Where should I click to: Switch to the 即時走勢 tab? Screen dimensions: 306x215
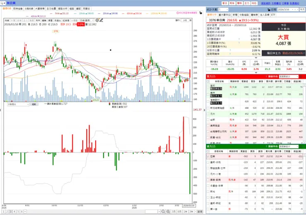pos(18,9)
